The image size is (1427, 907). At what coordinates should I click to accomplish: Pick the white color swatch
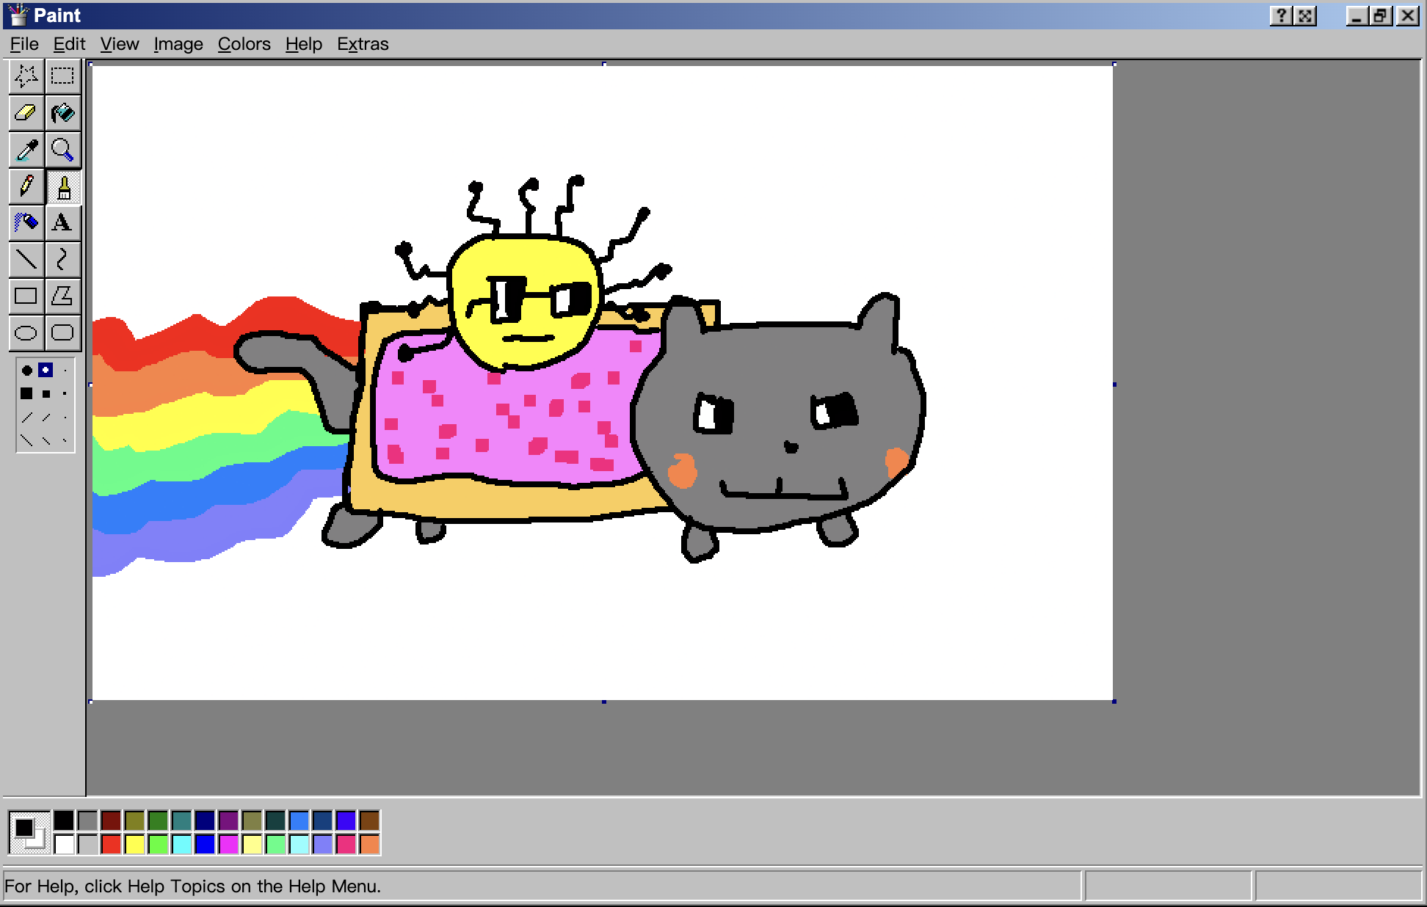tap(64, 844)
